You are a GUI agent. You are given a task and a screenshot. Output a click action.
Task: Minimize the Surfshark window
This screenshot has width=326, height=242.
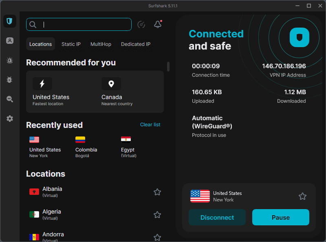pos(297,6)
